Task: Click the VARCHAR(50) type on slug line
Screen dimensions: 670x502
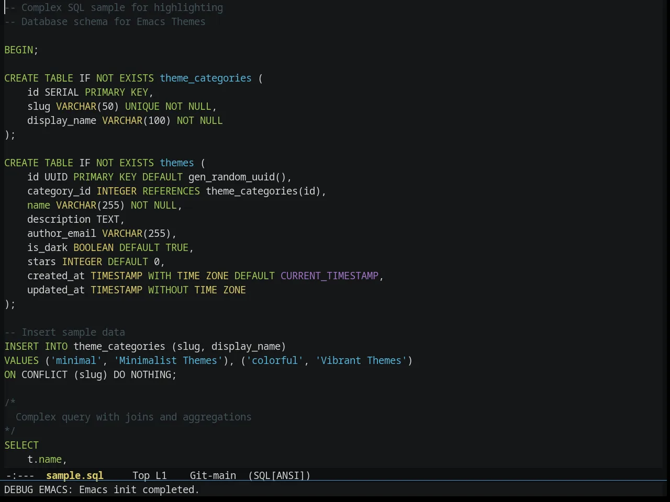Action: [87, 106]
